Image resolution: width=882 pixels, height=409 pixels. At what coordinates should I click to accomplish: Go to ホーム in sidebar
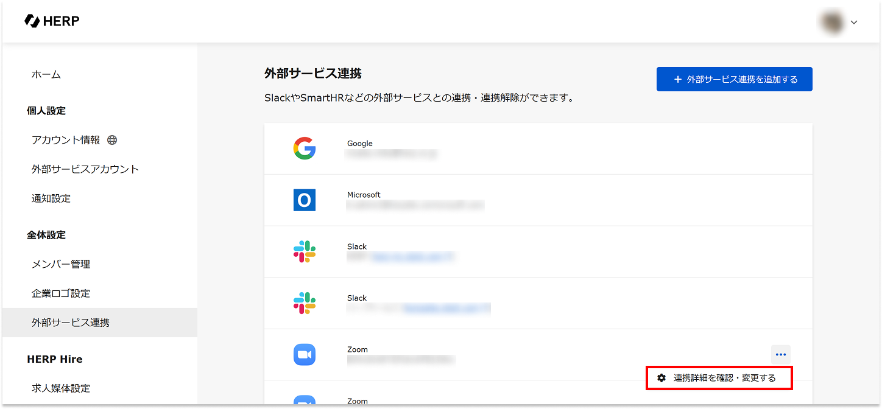point(46,74)
